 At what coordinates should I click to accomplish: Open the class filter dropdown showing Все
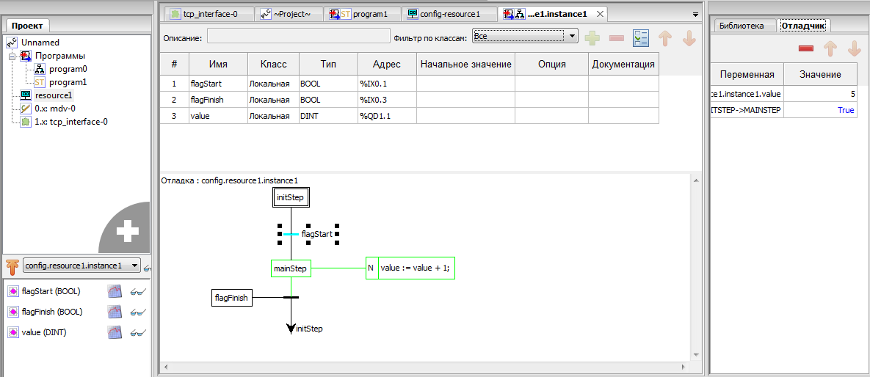[525, 36]
